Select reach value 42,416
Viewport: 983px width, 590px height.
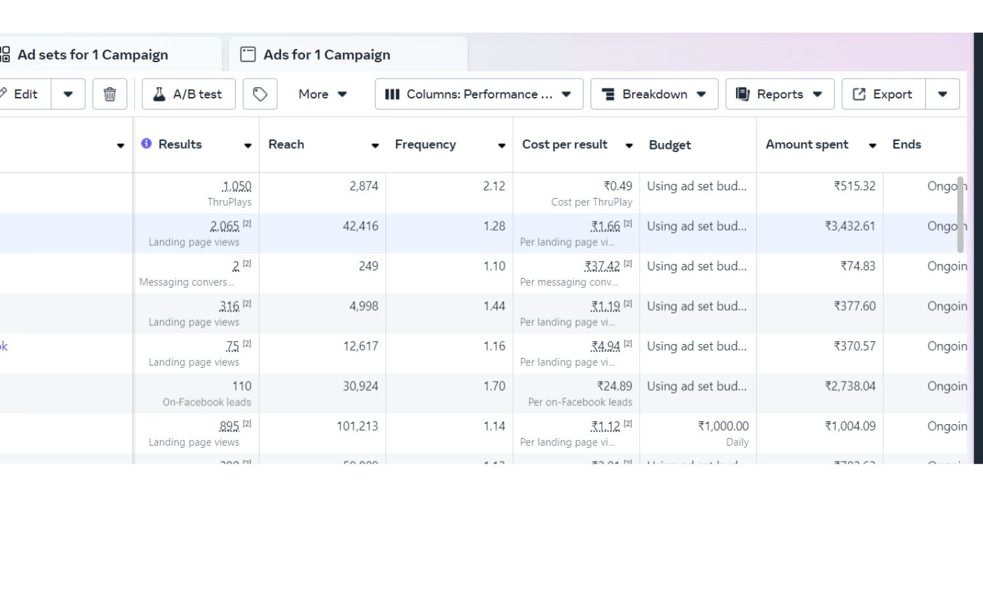360,226
